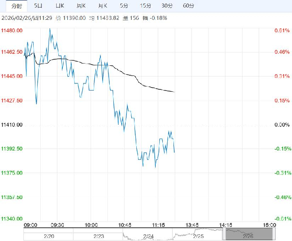Click the blue price line's latest point

point(175,152)
